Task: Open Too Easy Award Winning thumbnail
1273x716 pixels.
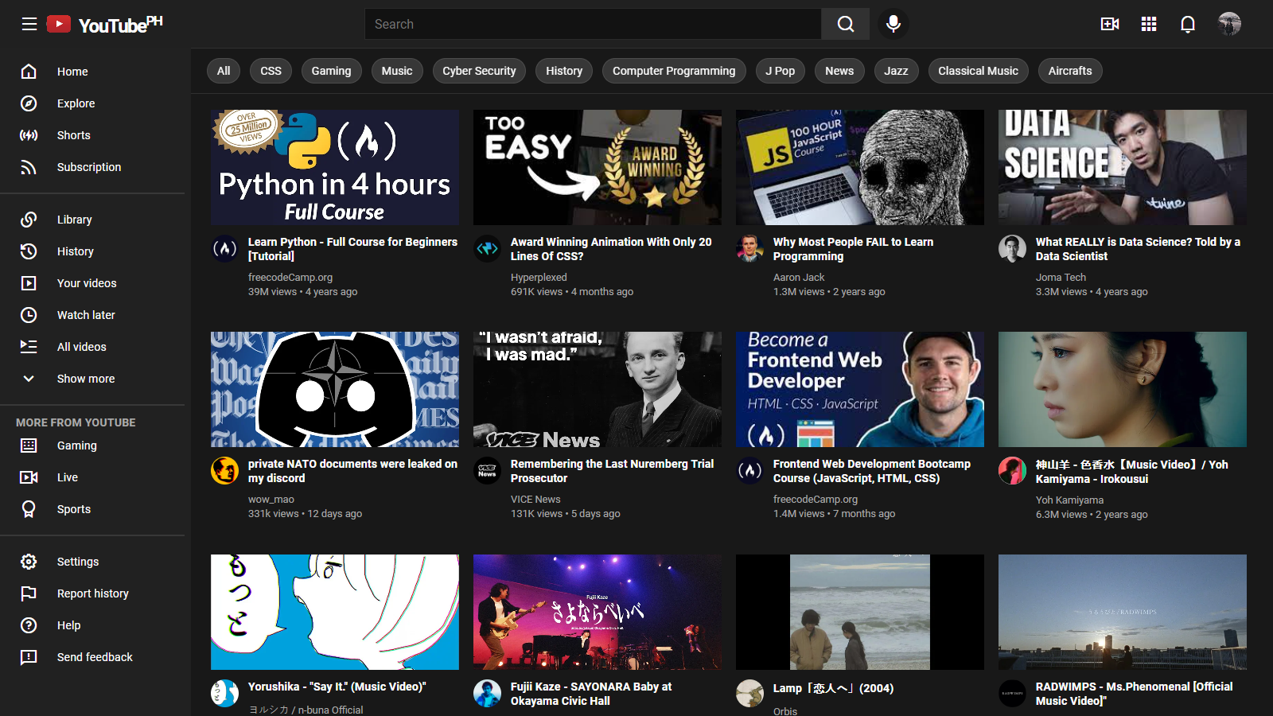Action: pos(598,167)
